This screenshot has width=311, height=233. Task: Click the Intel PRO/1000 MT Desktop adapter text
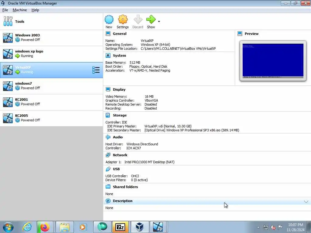tap(149, 162)
